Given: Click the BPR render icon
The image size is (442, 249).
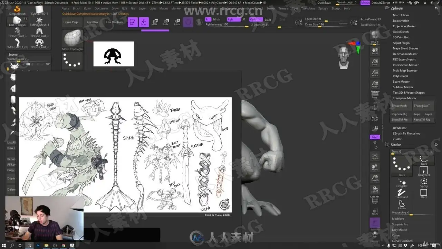Looking at the screenshot, I should click(375, 36).
